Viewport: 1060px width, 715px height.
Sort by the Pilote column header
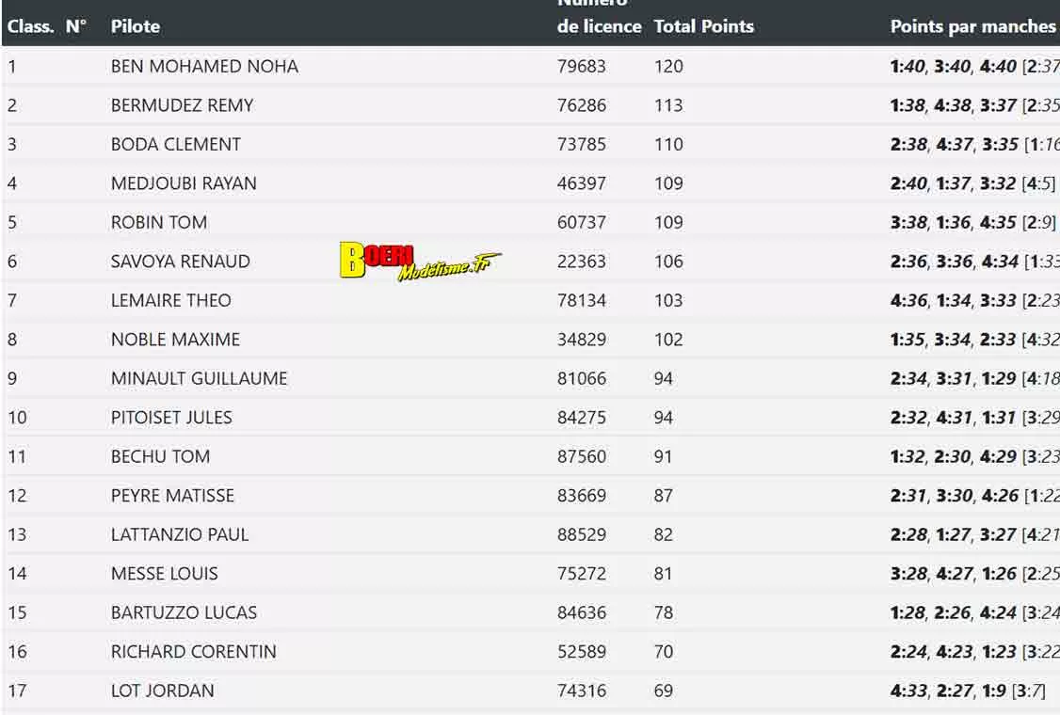[136, 26]
